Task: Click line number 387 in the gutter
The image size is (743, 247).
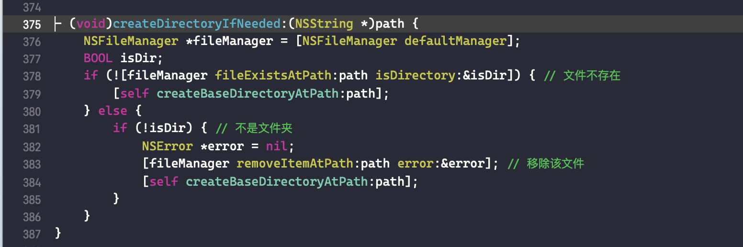Action: click(32, 234)
